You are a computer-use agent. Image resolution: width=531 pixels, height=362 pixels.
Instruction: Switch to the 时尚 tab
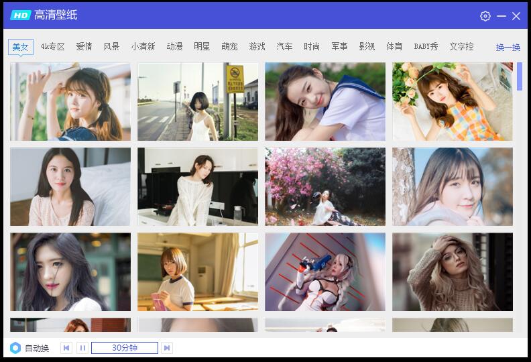tap(312, 46)
